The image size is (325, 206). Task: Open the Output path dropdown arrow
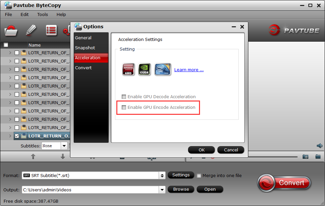(x=162, y=190)
